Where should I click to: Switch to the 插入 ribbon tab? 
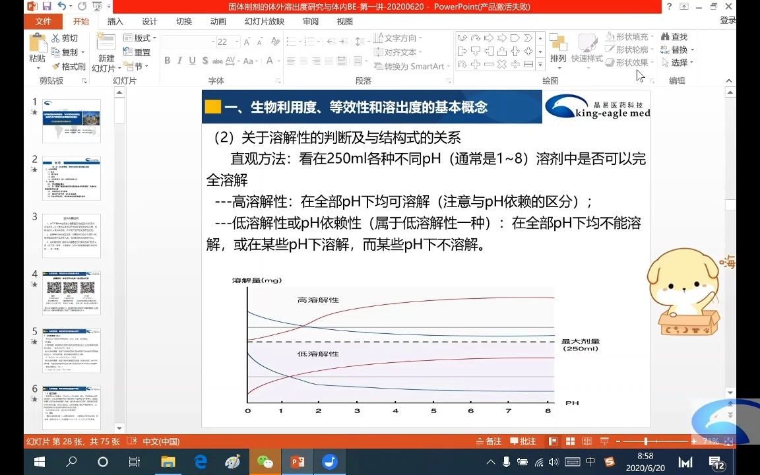[x=115, y=21]
